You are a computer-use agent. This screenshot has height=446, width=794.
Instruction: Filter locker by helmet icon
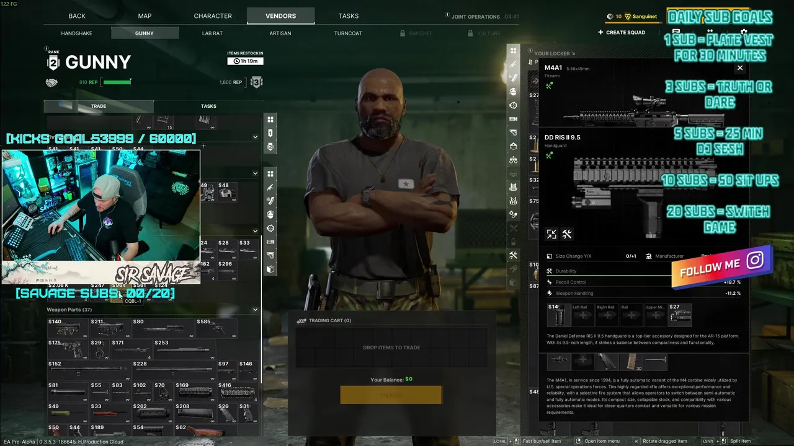point(513,146)
